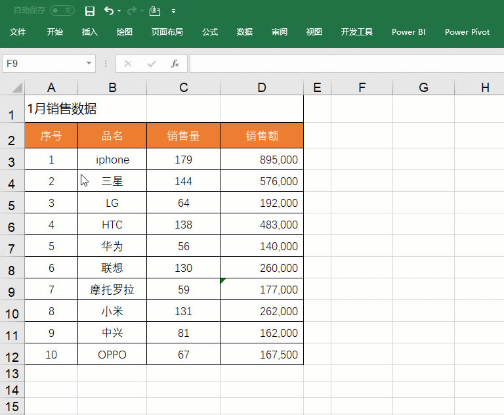This screenshot has height=415, width=504.
Task: Select the column D header
Action: [262, 87]
